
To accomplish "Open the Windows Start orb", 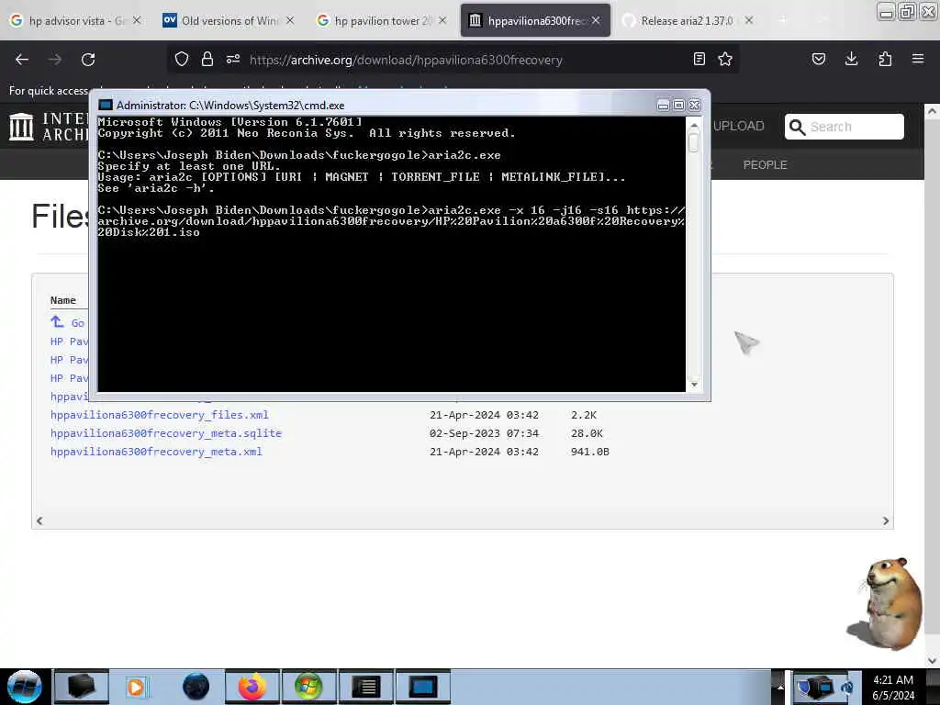I will click(25, 687).
